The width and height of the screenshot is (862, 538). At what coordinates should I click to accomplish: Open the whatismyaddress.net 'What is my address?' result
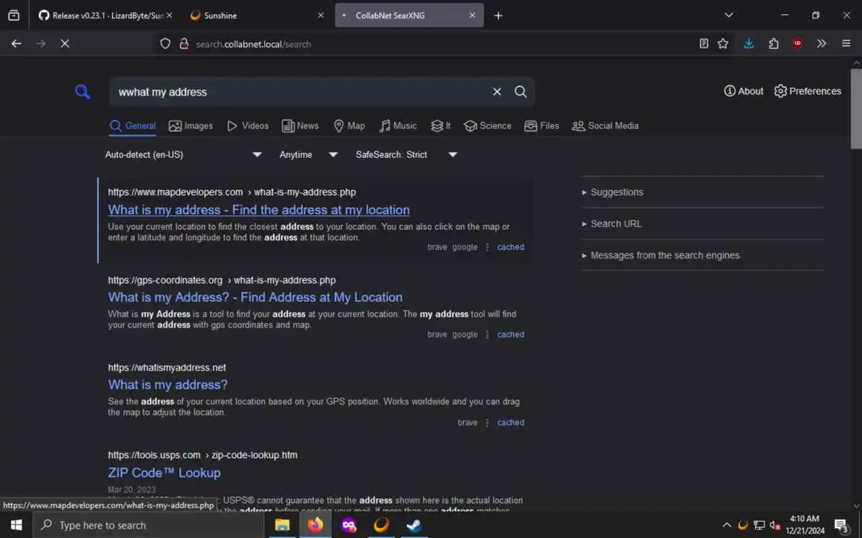click(x=168, y=385)
